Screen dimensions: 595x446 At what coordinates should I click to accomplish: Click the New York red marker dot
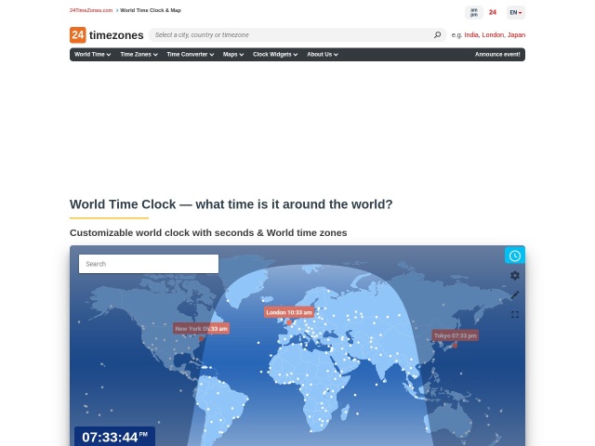click(201, 338)
